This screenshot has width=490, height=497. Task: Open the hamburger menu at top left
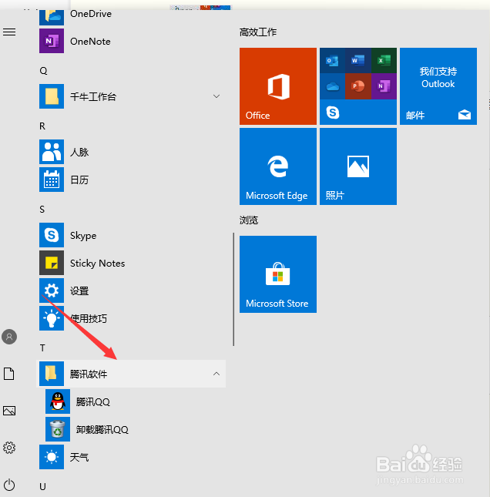pos(9,32)
